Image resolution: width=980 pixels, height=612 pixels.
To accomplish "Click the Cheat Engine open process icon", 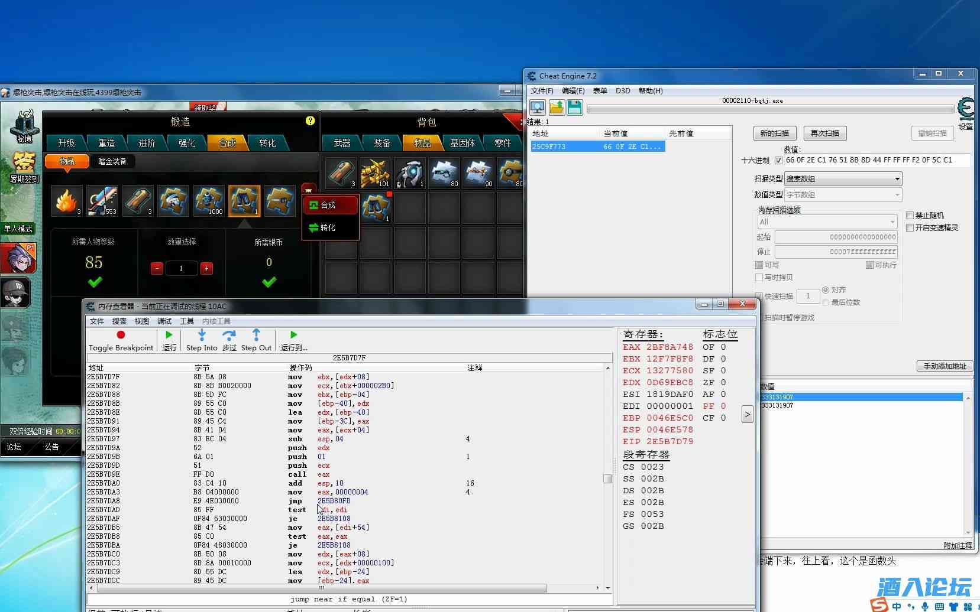I will tap(537, 108).
